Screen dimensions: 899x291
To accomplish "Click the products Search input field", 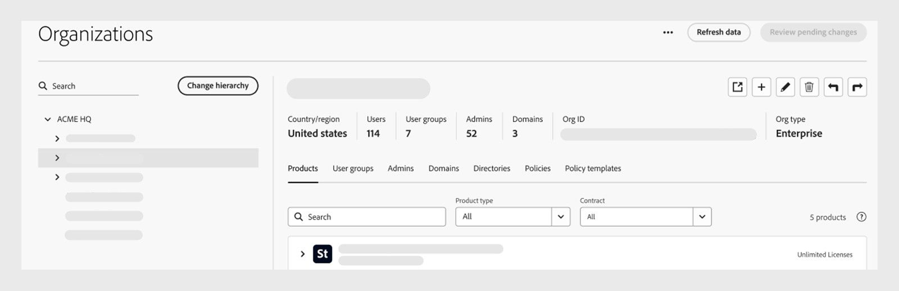I will [x=367, y=217].
